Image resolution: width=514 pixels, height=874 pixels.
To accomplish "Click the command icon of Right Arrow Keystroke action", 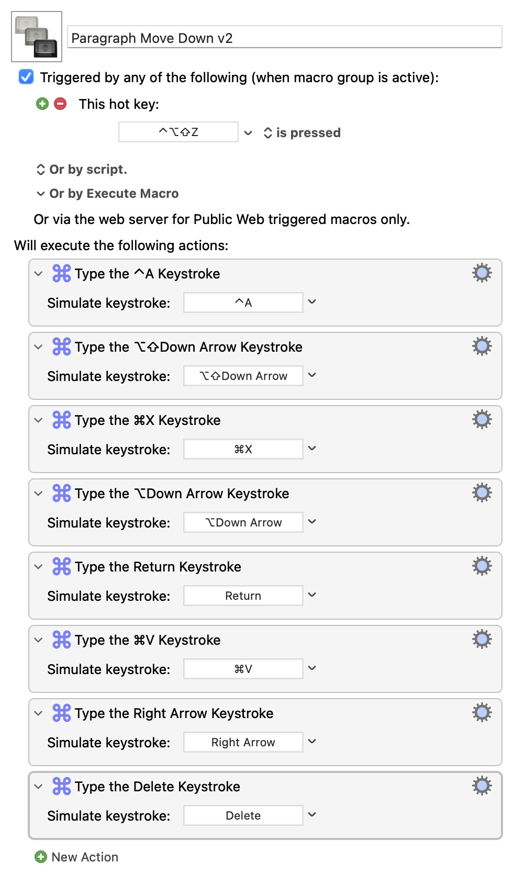I will [x=61, y=713].
